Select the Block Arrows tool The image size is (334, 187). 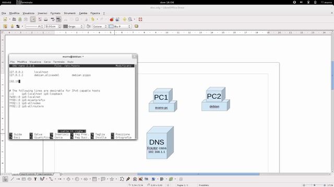pyautogui.click(x=86, y=179)
